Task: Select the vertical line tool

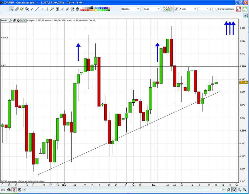Action: pyautogui.click(x=47, y=9)
